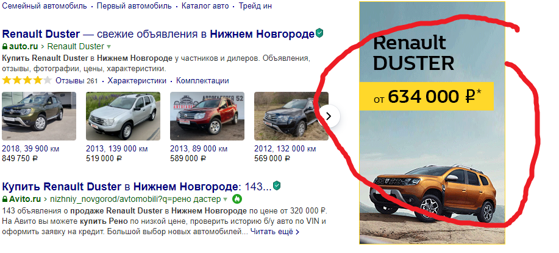Click the Renault Duster от 634 000 ₽ banner
The height and width of the screenshot is (253, 559).
click(x=432, y=123)
